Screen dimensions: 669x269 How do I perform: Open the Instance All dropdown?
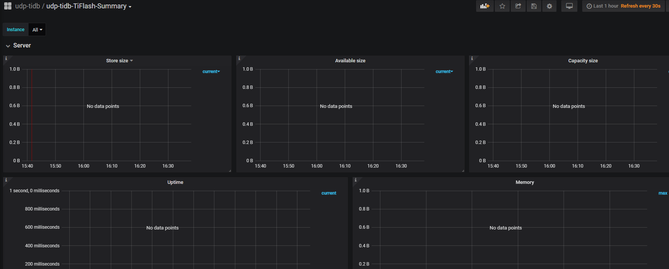pos(37,30)
